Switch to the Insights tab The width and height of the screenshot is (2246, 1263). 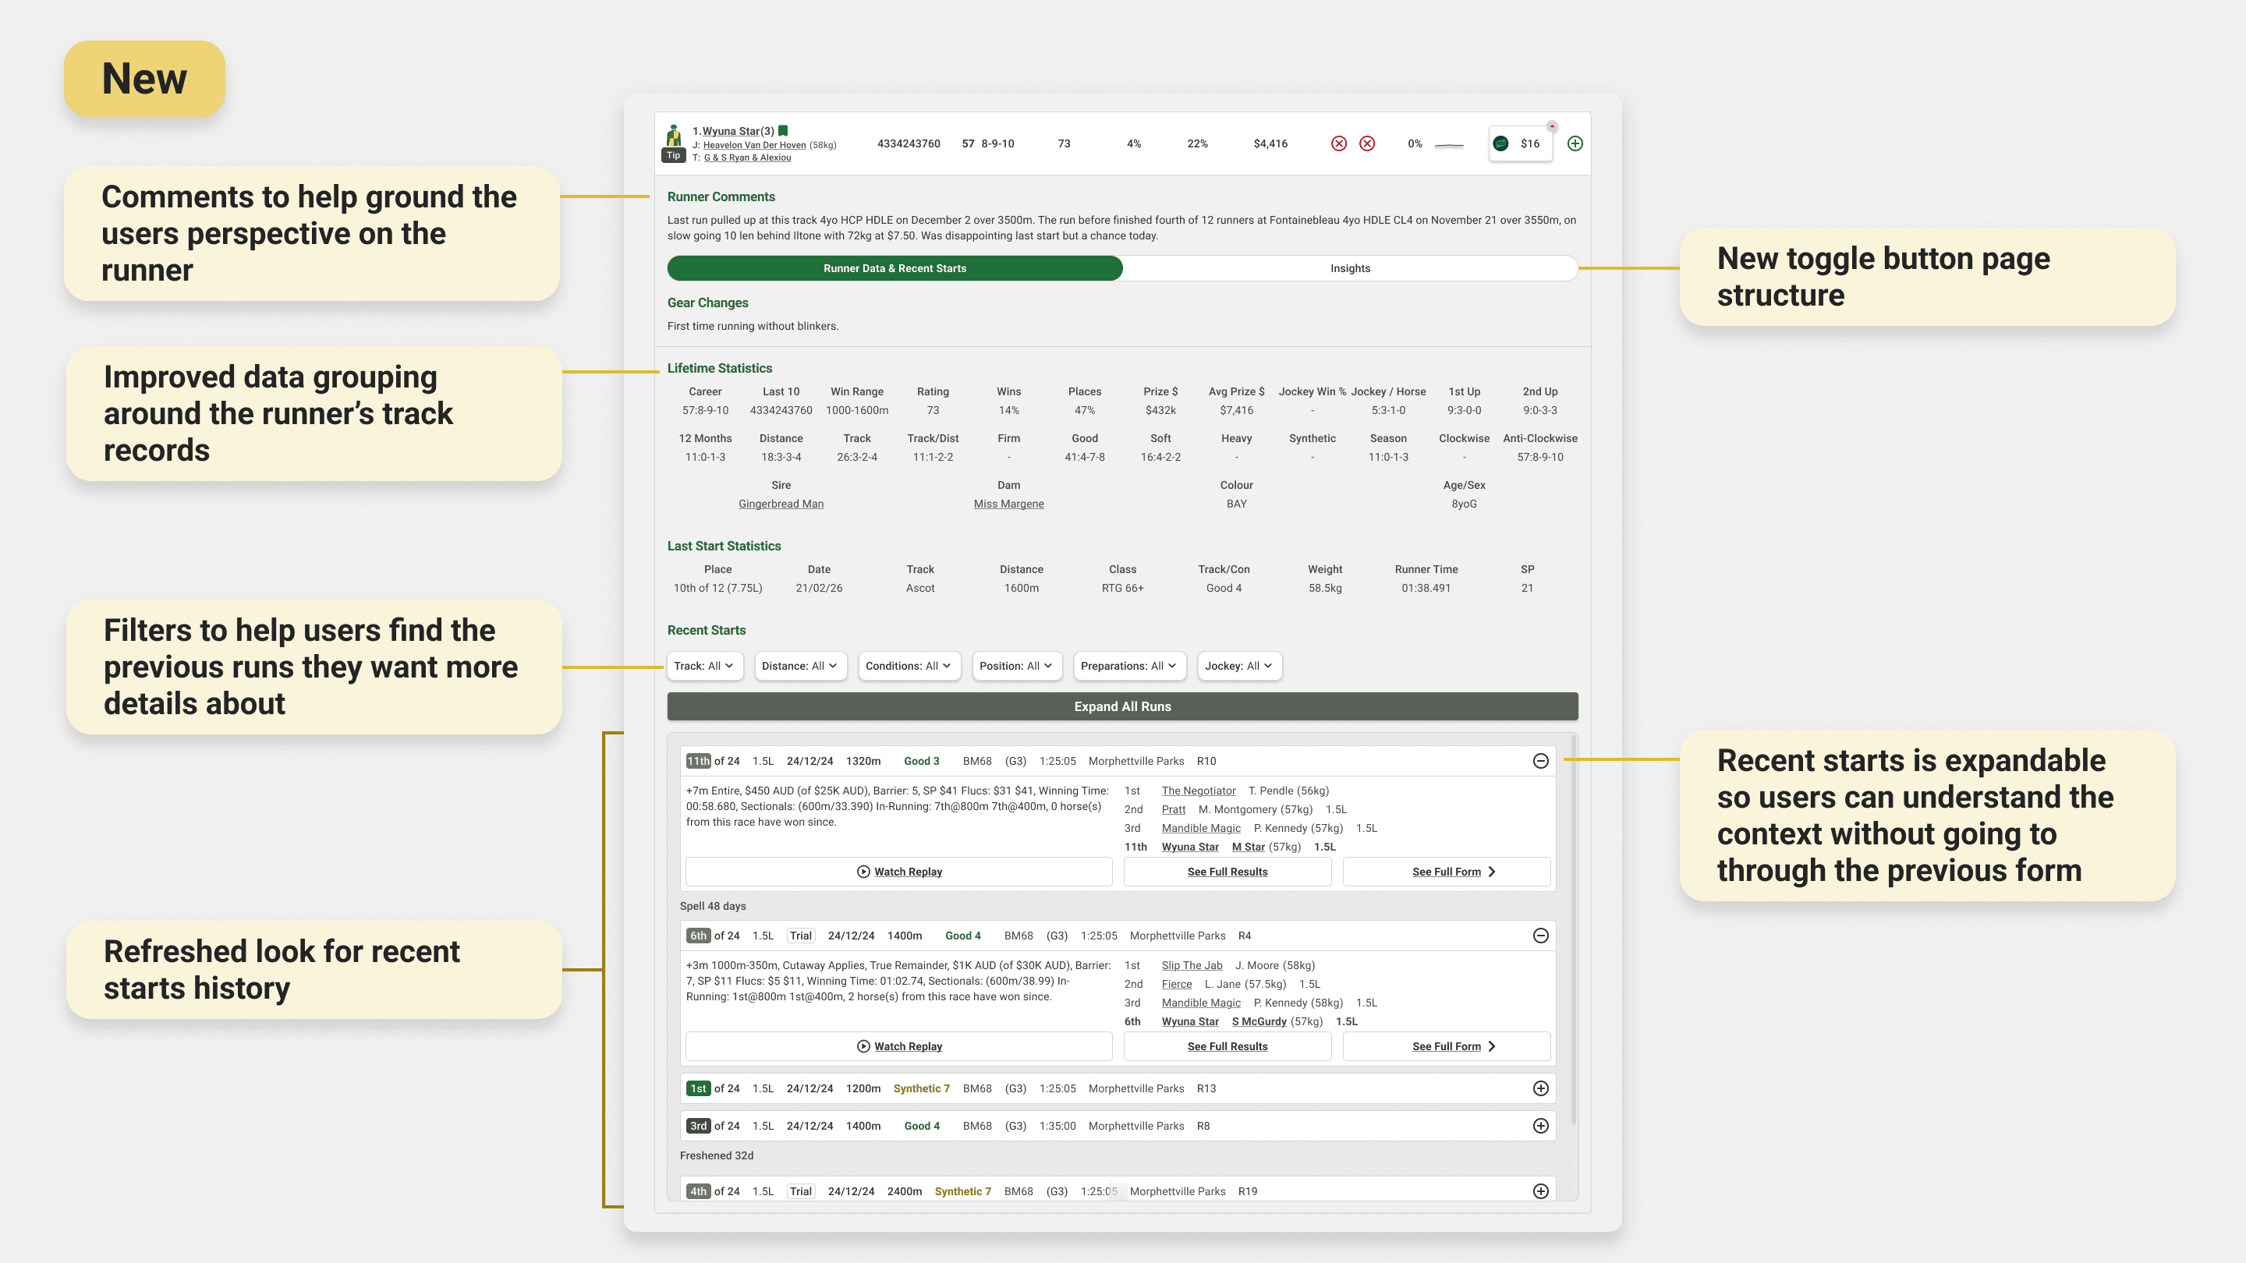tap(1350, 268)
